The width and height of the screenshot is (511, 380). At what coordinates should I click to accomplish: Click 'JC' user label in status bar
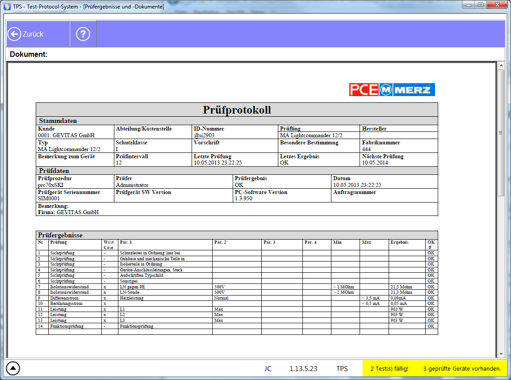point(268,368)
